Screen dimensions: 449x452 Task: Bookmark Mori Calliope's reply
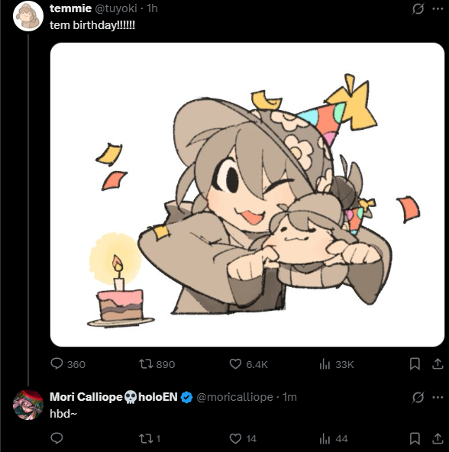click(x=415, y=438)
